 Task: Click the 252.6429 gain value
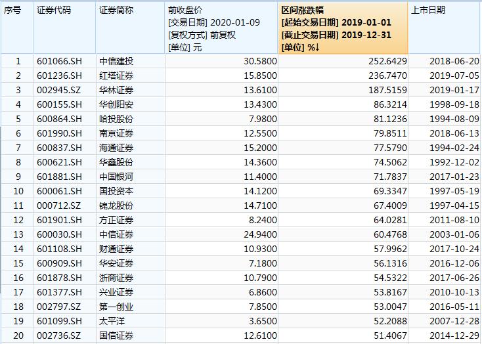387,61
